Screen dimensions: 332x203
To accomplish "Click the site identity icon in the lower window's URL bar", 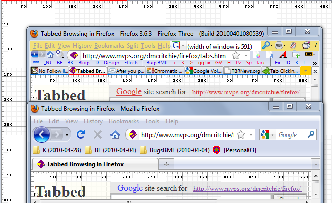I will point(133,134).
